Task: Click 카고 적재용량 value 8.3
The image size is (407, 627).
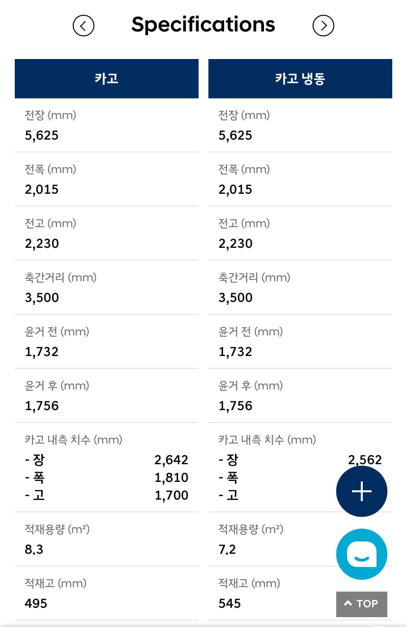Action: (34, 550)
